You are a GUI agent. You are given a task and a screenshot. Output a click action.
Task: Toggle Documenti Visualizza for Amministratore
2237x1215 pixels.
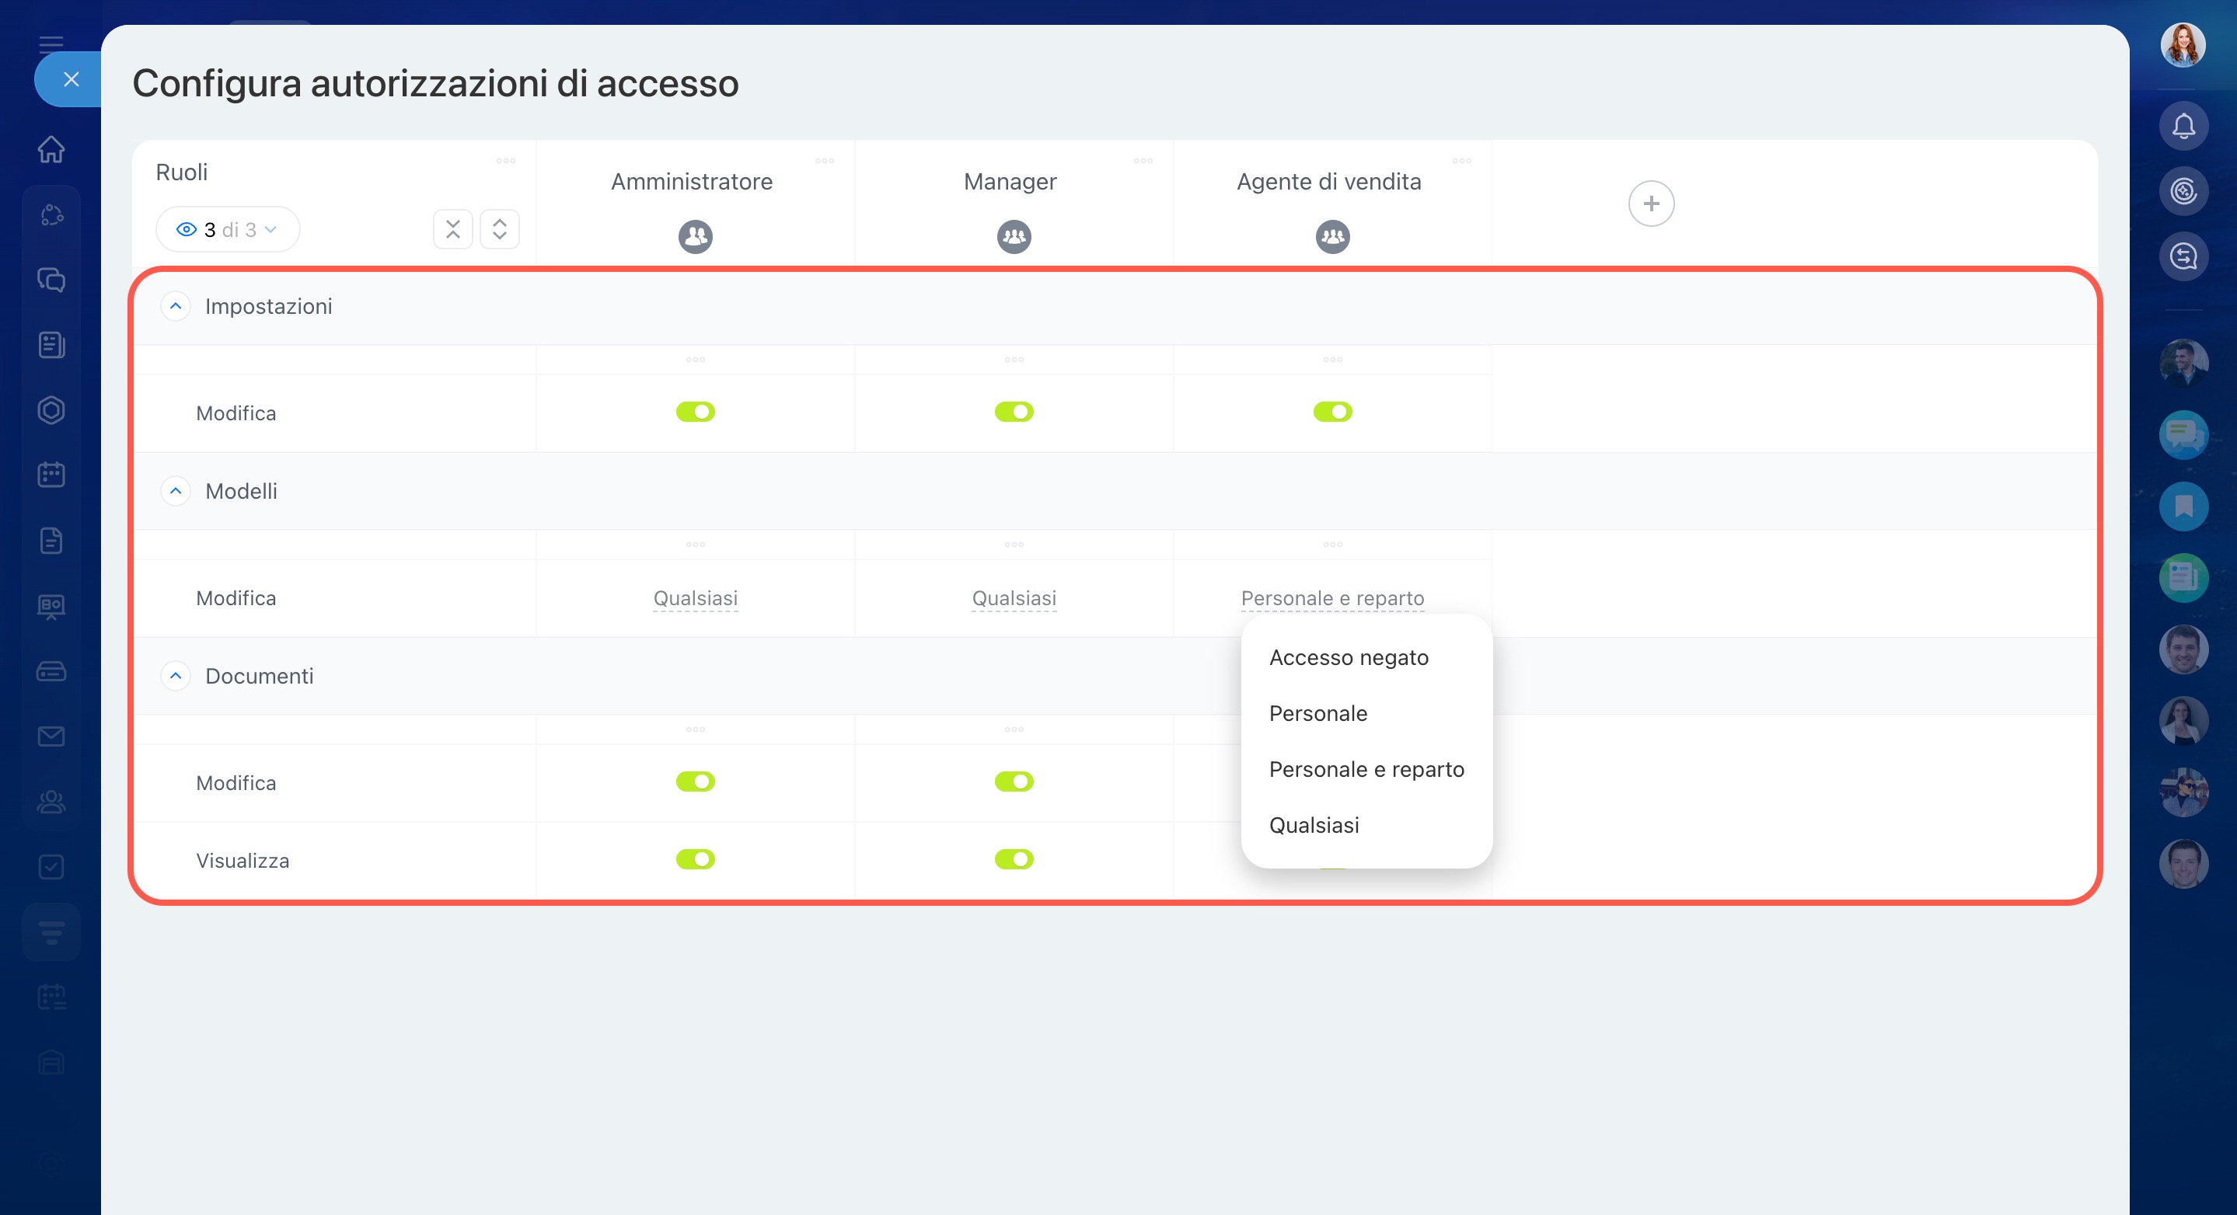pos(695,859)
